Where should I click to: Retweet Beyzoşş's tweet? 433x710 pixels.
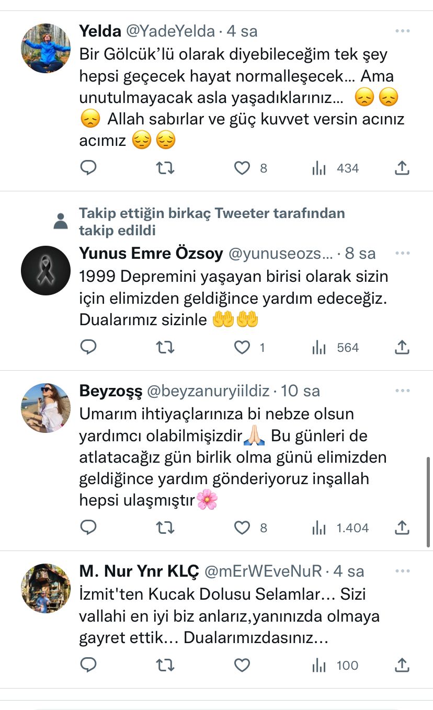pos(165,528)
